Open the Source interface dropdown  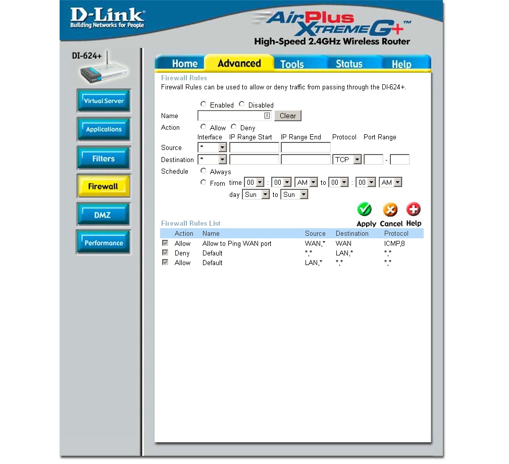click(212, 147)
